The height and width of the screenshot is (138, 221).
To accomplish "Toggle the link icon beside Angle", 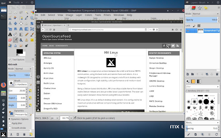I will (30, 105).
